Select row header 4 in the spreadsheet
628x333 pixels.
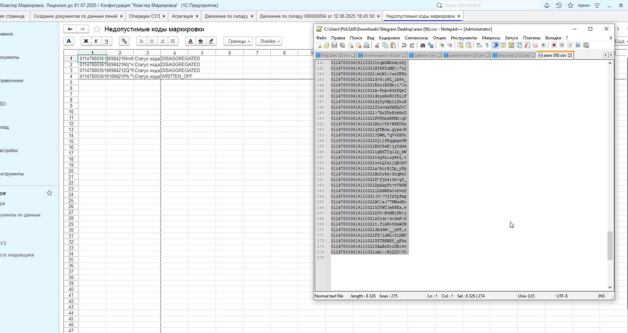(71, 76)
